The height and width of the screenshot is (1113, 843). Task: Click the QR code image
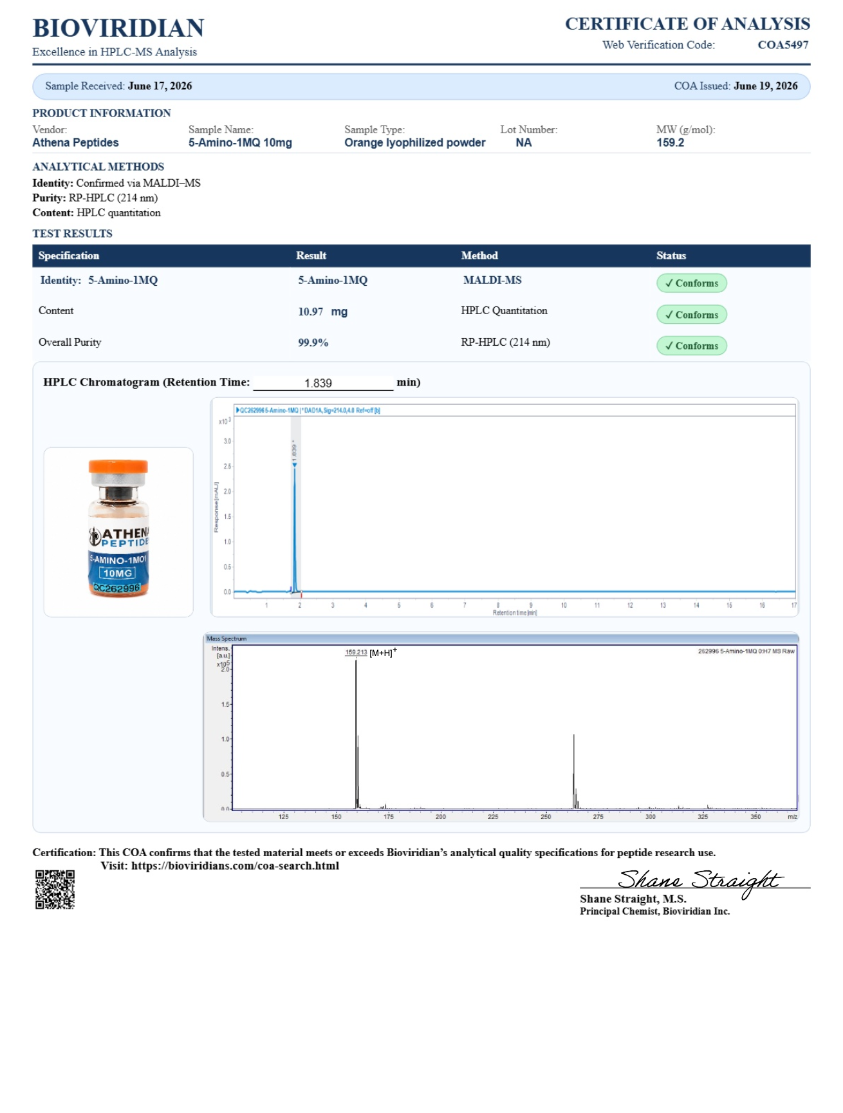click(55, 889)
